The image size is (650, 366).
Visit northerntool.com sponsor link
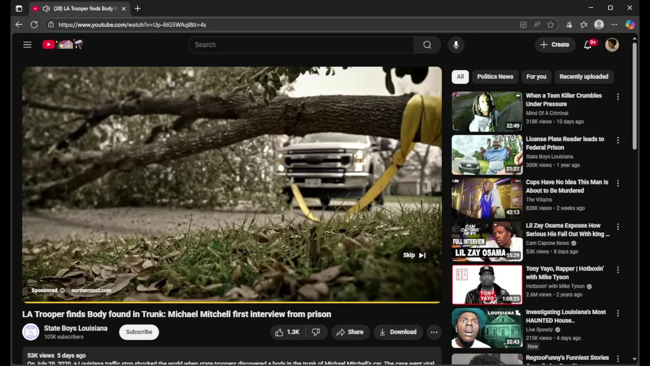91,291
